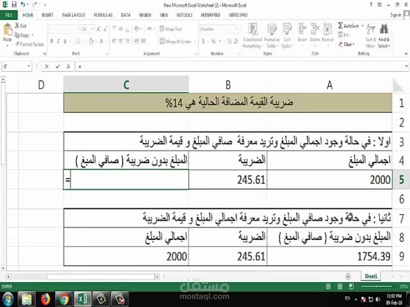Click the Decrease Decimal icon
This screenshot has width=410, height=307.
tap(236, 41)
